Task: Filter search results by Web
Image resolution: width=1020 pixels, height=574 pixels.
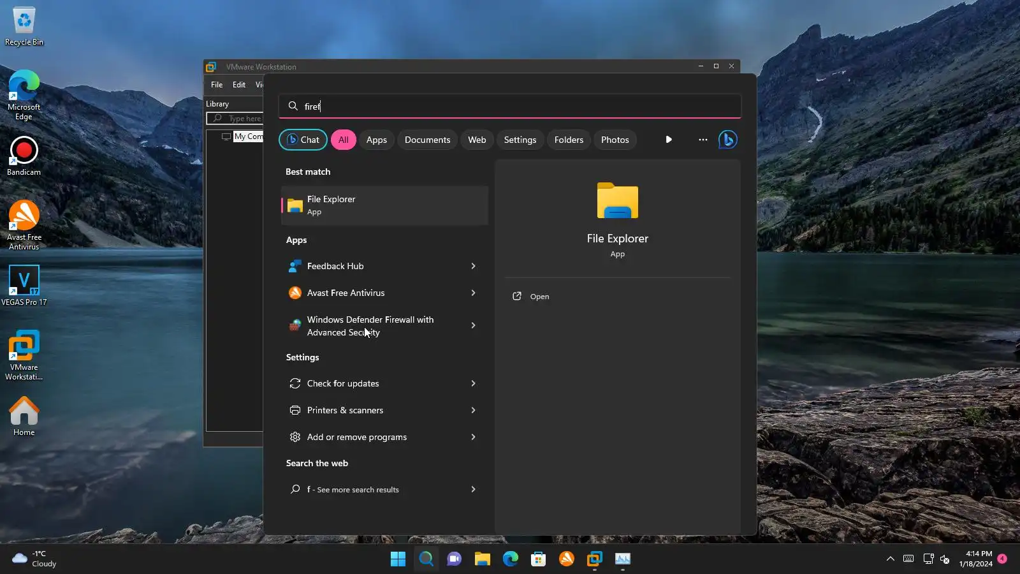Action: 477,140
